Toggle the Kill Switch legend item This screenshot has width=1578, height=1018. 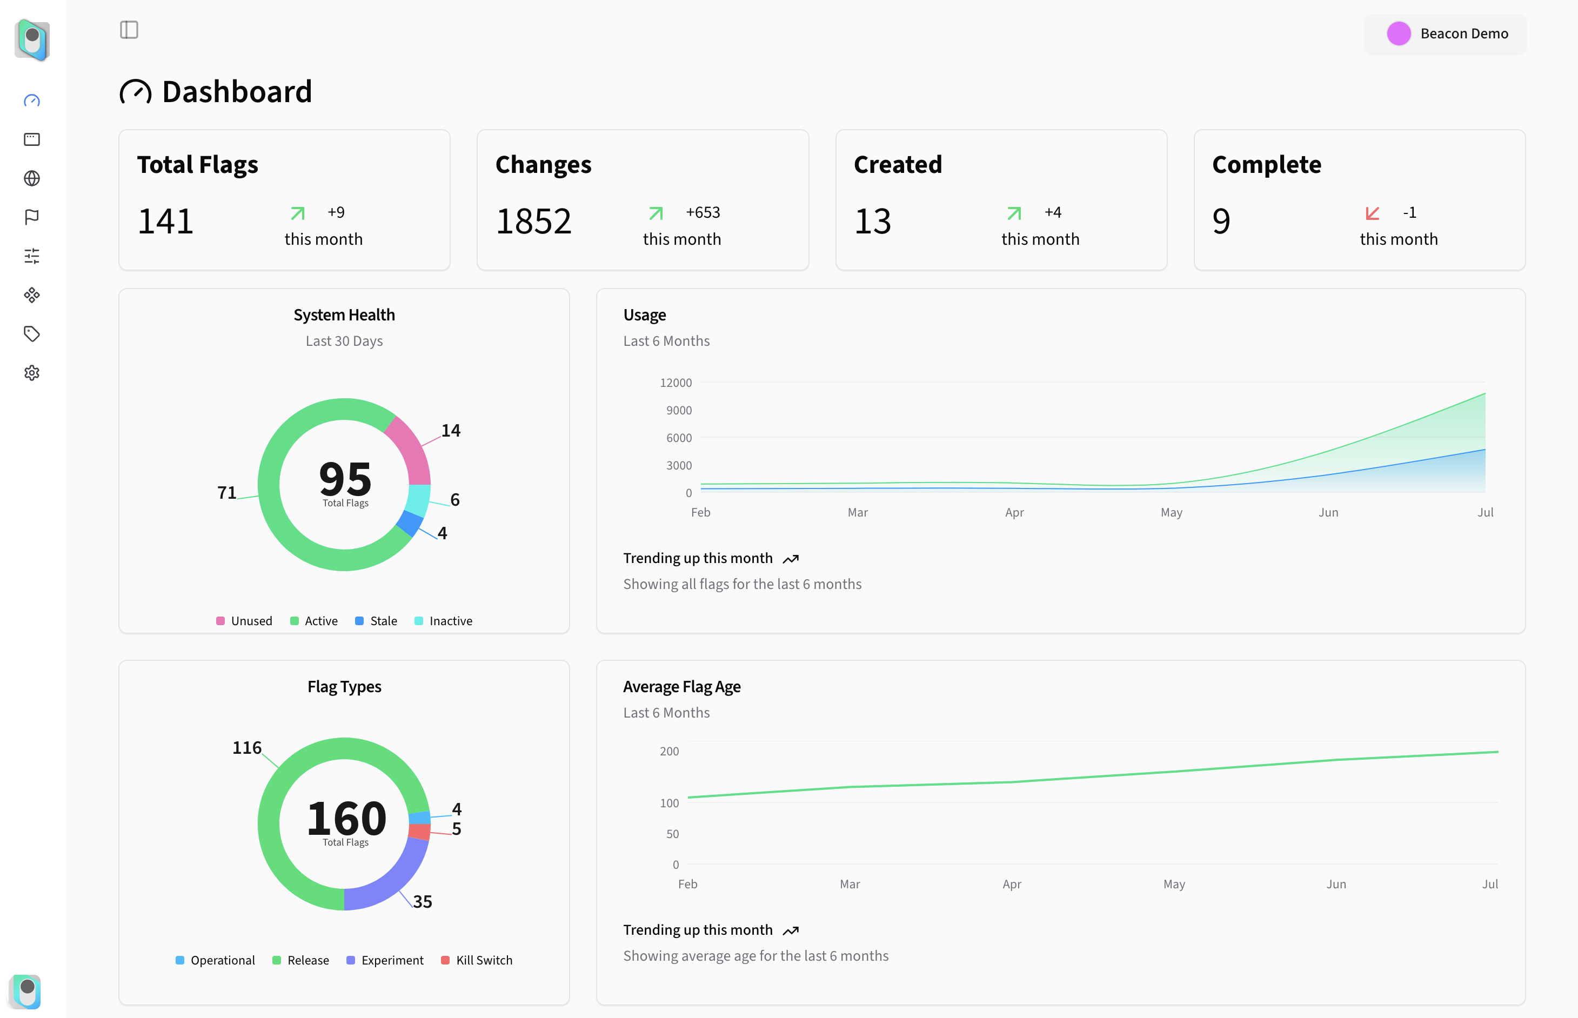[x=477, y=960]
